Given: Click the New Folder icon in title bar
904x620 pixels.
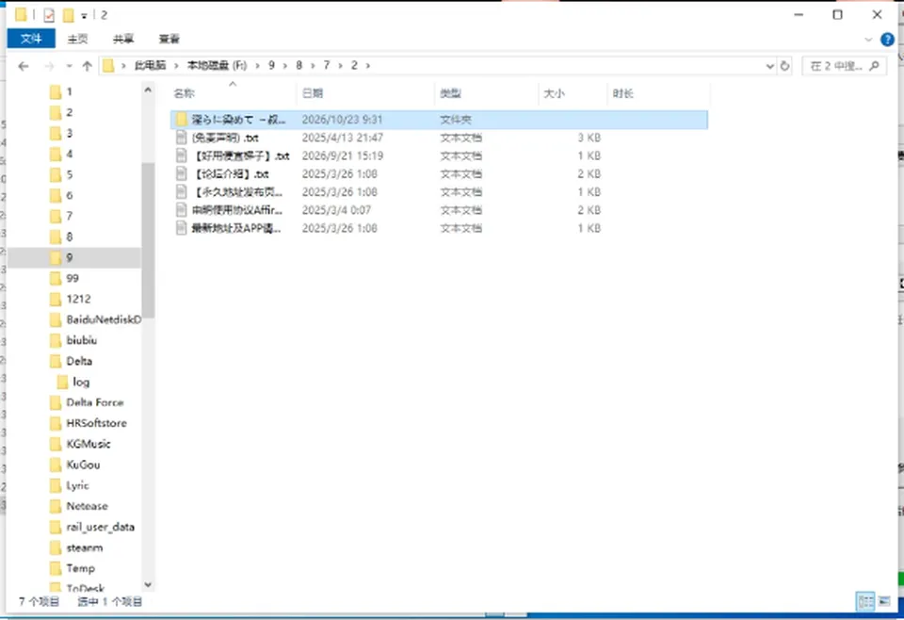Looking at the screenshot, I should 69,15.
